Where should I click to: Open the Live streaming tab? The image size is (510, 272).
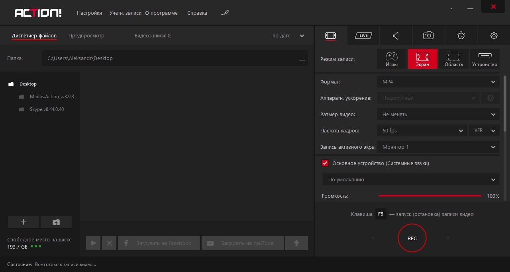(x=363, y=36)
